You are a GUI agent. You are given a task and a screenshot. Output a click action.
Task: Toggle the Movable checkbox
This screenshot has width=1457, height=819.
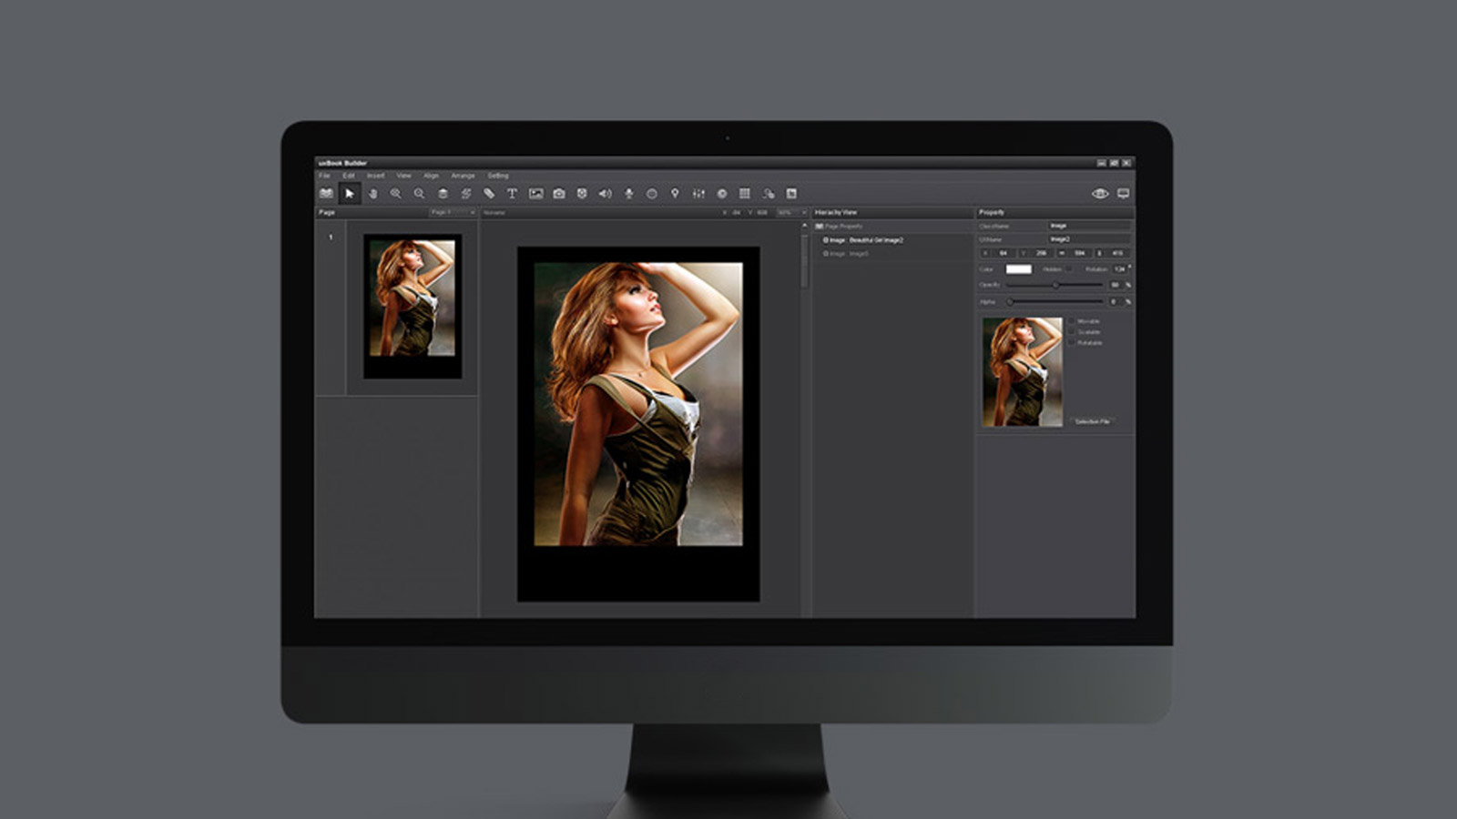pyautogui.click(x=1072, y=321)
